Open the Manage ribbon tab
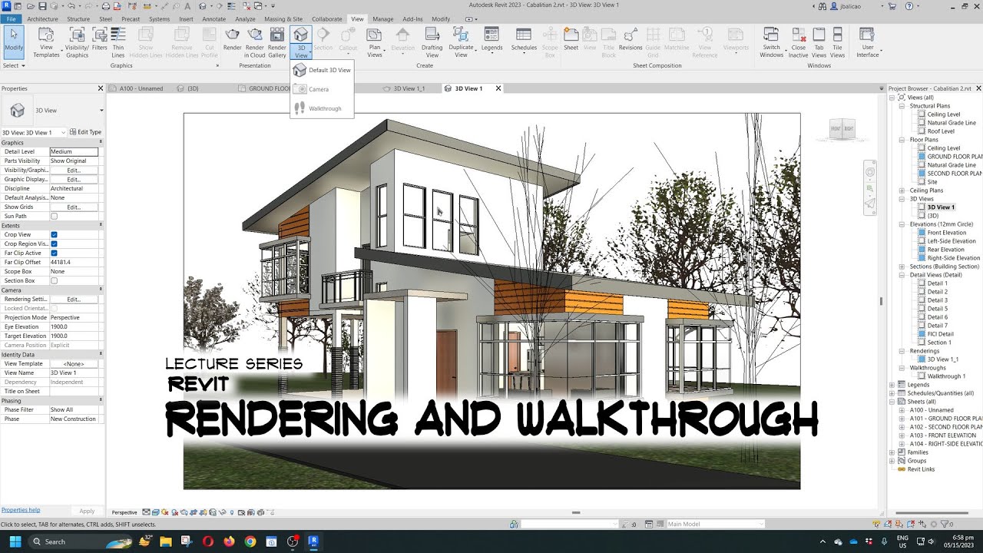Image resolution: width=983 pixels, height=553 pixels. click(382, 18)
